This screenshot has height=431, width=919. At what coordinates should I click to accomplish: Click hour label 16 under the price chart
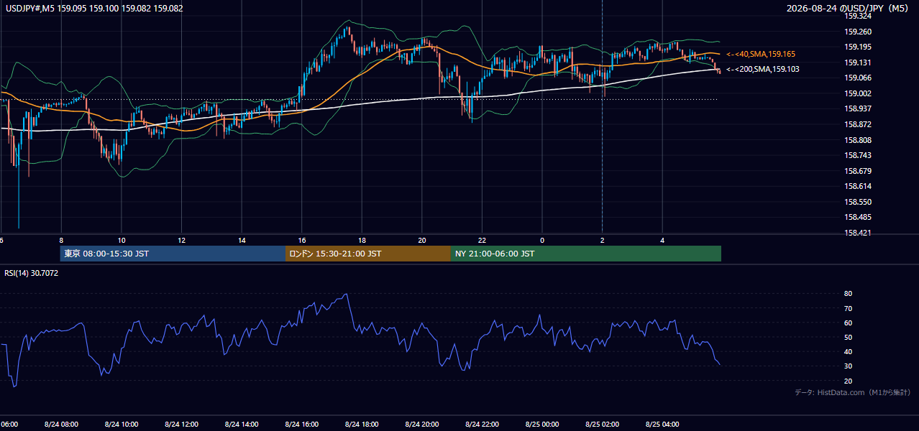[301, 240]
